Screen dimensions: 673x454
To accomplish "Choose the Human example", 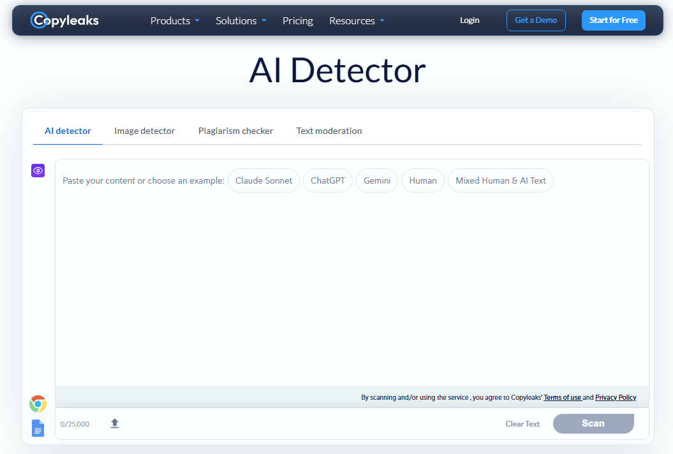I will point(423,180).
